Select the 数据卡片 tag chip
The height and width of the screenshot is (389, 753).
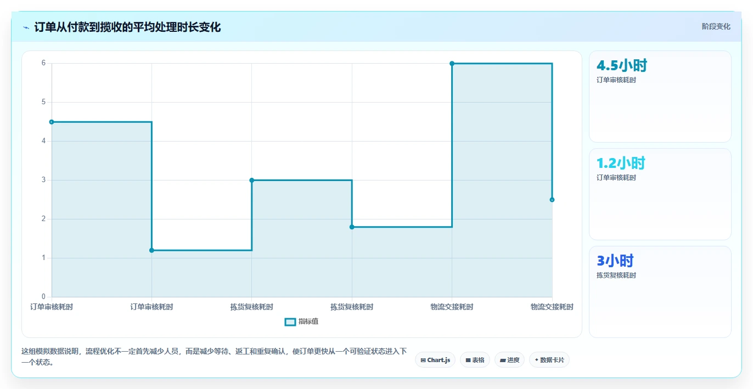549,360
